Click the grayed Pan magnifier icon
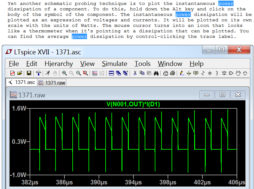Screen dimensions: 254x189 [71, 73]
